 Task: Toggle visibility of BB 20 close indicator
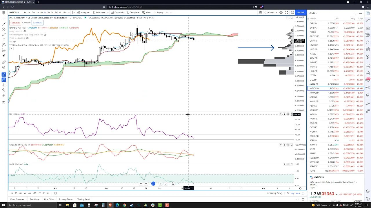pyautogui.click(x=25, y=31)
